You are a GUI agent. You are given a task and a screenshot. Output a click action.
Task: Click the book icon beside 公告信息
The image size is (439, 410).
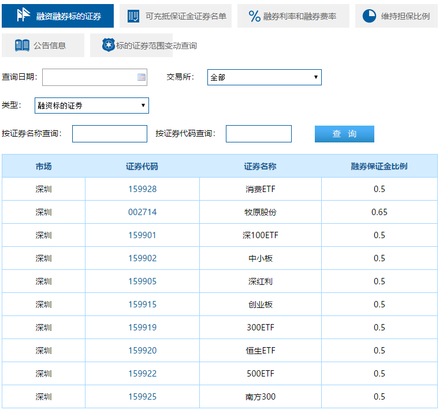[22, 46]
